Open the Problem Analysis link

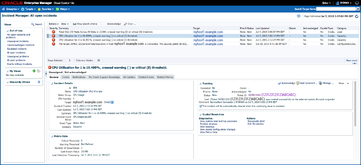coord(209,124)
